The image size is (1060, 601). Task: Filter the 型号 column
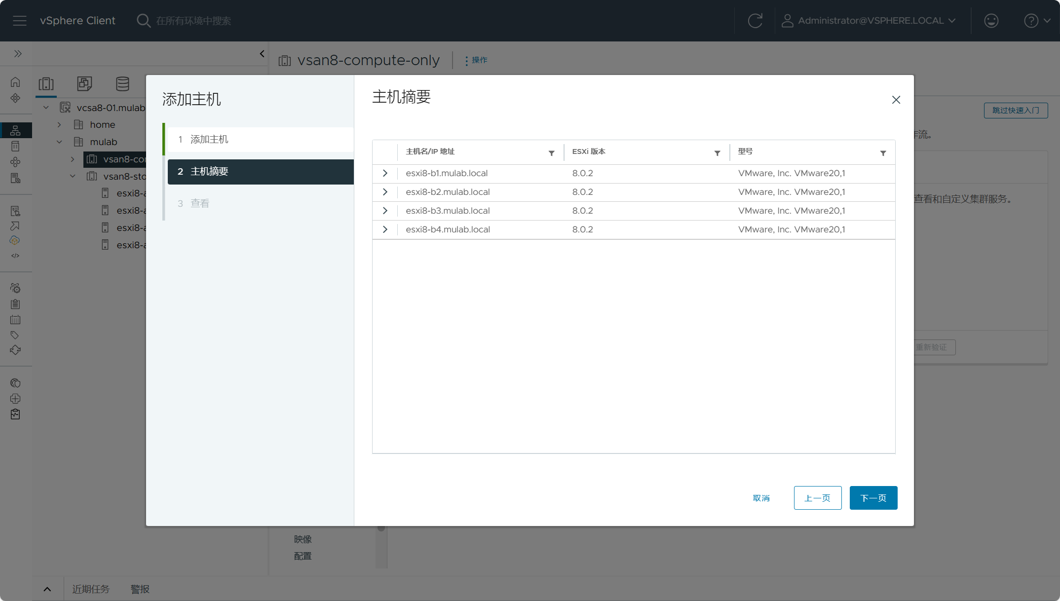(x=883, y=153)
